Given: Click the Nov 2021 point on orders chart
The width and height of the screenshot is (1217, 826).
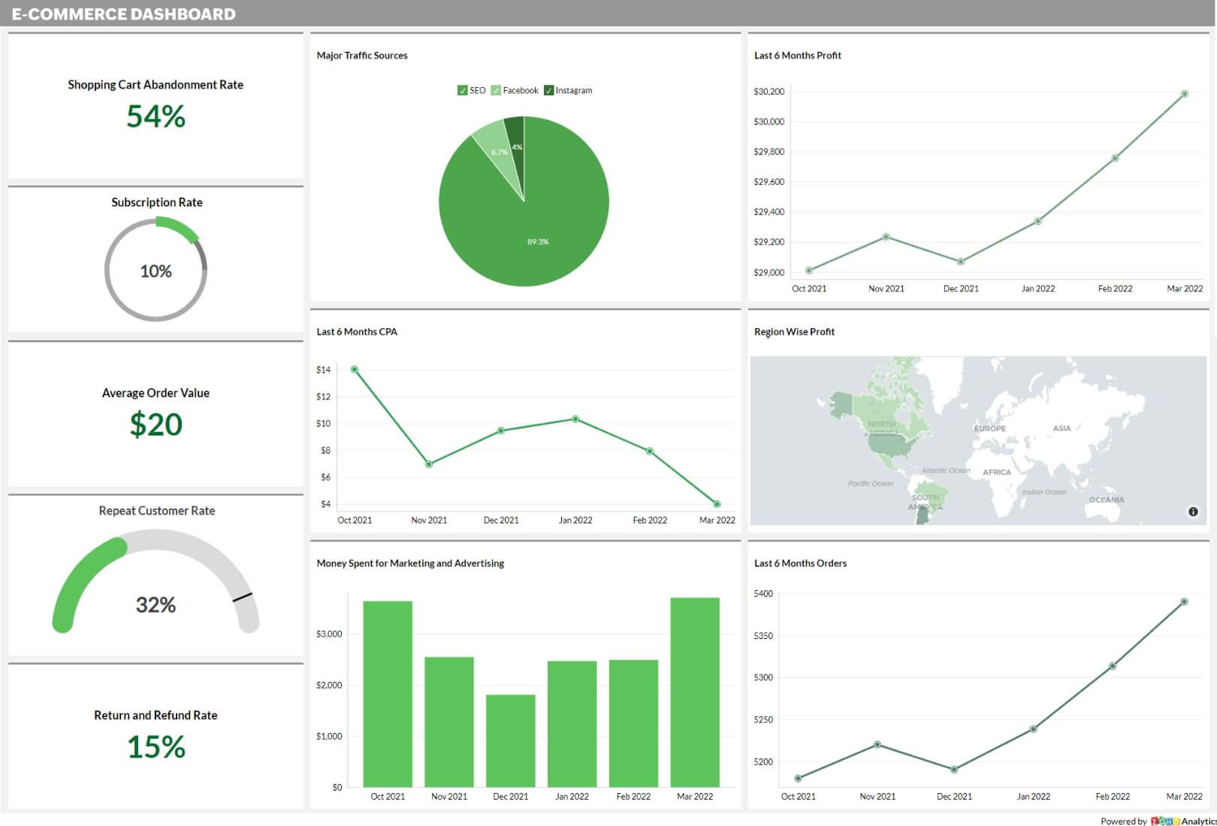Looking at the screenshot, I should point(878,744).
